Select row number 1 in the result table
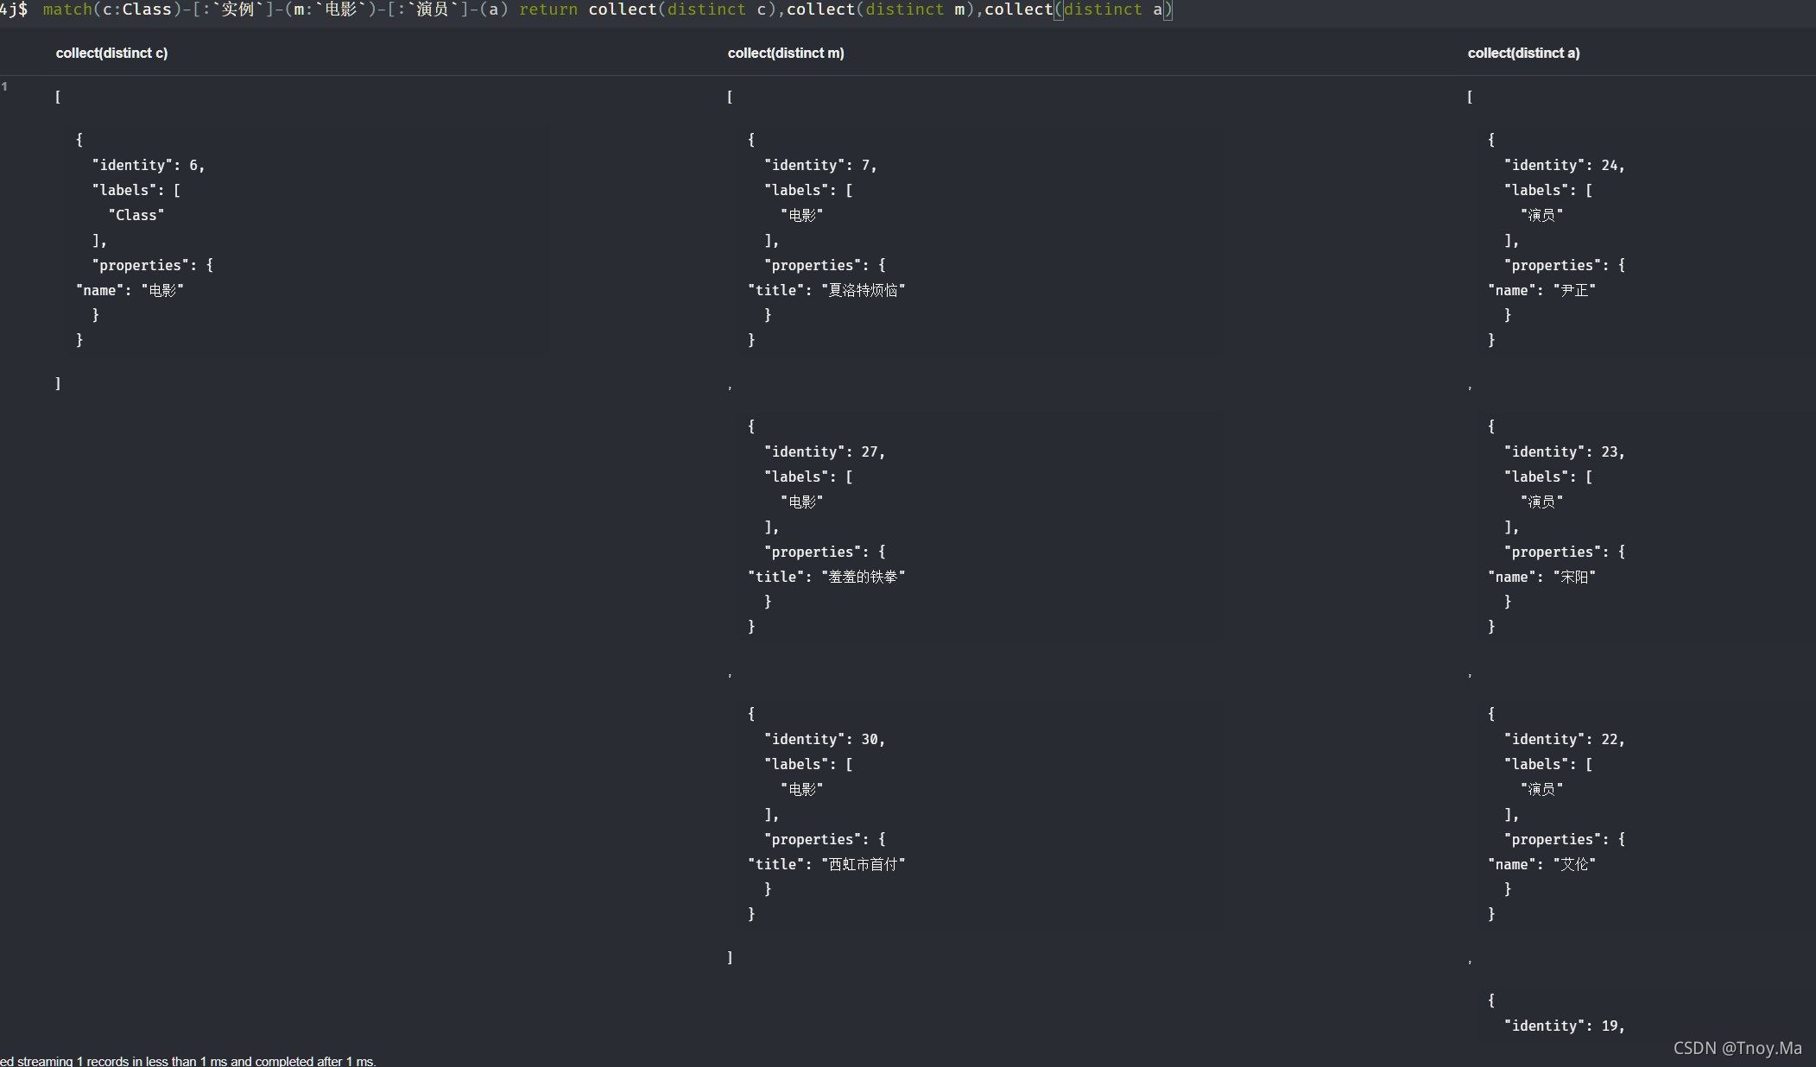Viewport: 1816px width, 1067px height. coord(5,86)
